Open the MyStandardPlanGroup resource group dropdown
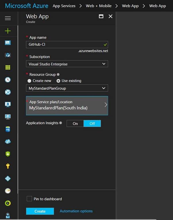 (x=67, y=88)
